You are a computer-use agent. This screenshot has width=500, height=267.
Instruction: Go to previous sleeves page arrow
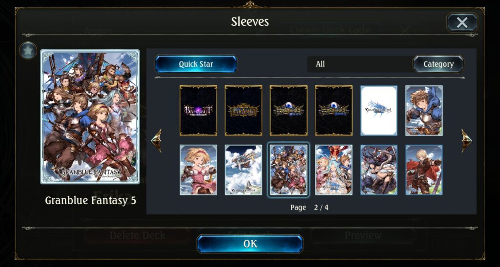pos(156,140)
